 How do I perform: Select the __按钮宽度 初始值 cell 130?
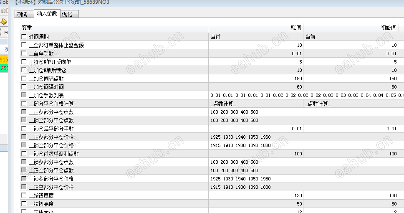coord(351,195)
